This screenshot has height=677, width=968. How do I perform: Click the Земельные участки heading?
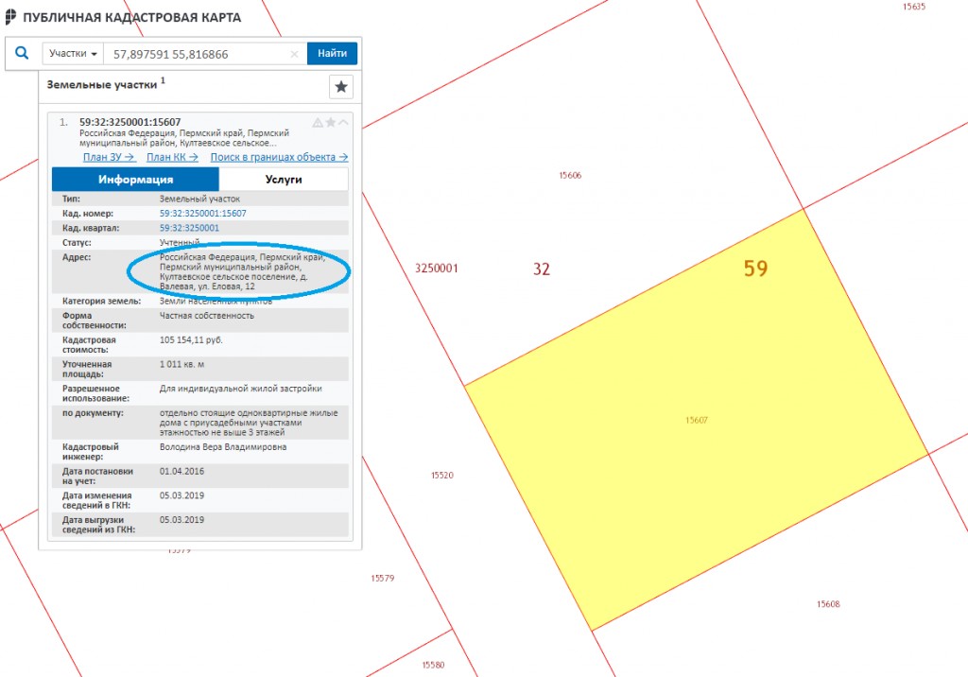(x=102, y=85)
